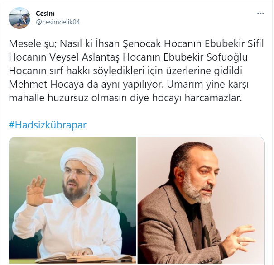Screen dimensions: 274x265
Task: Click the name 'Ebubekir Sofuoğlu' in the tweet
Action: pos(206,57)
